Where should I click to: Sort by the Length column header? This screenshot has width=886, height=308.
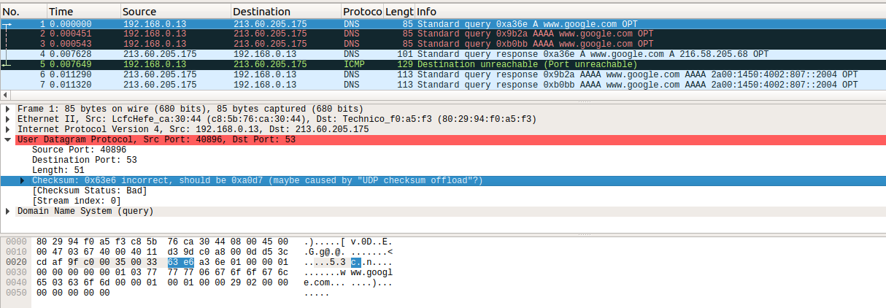coord(398,12)
